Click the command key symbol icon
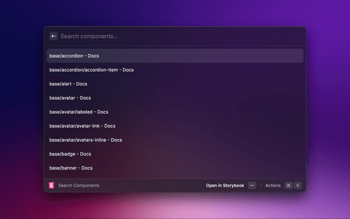 (288, 186)
